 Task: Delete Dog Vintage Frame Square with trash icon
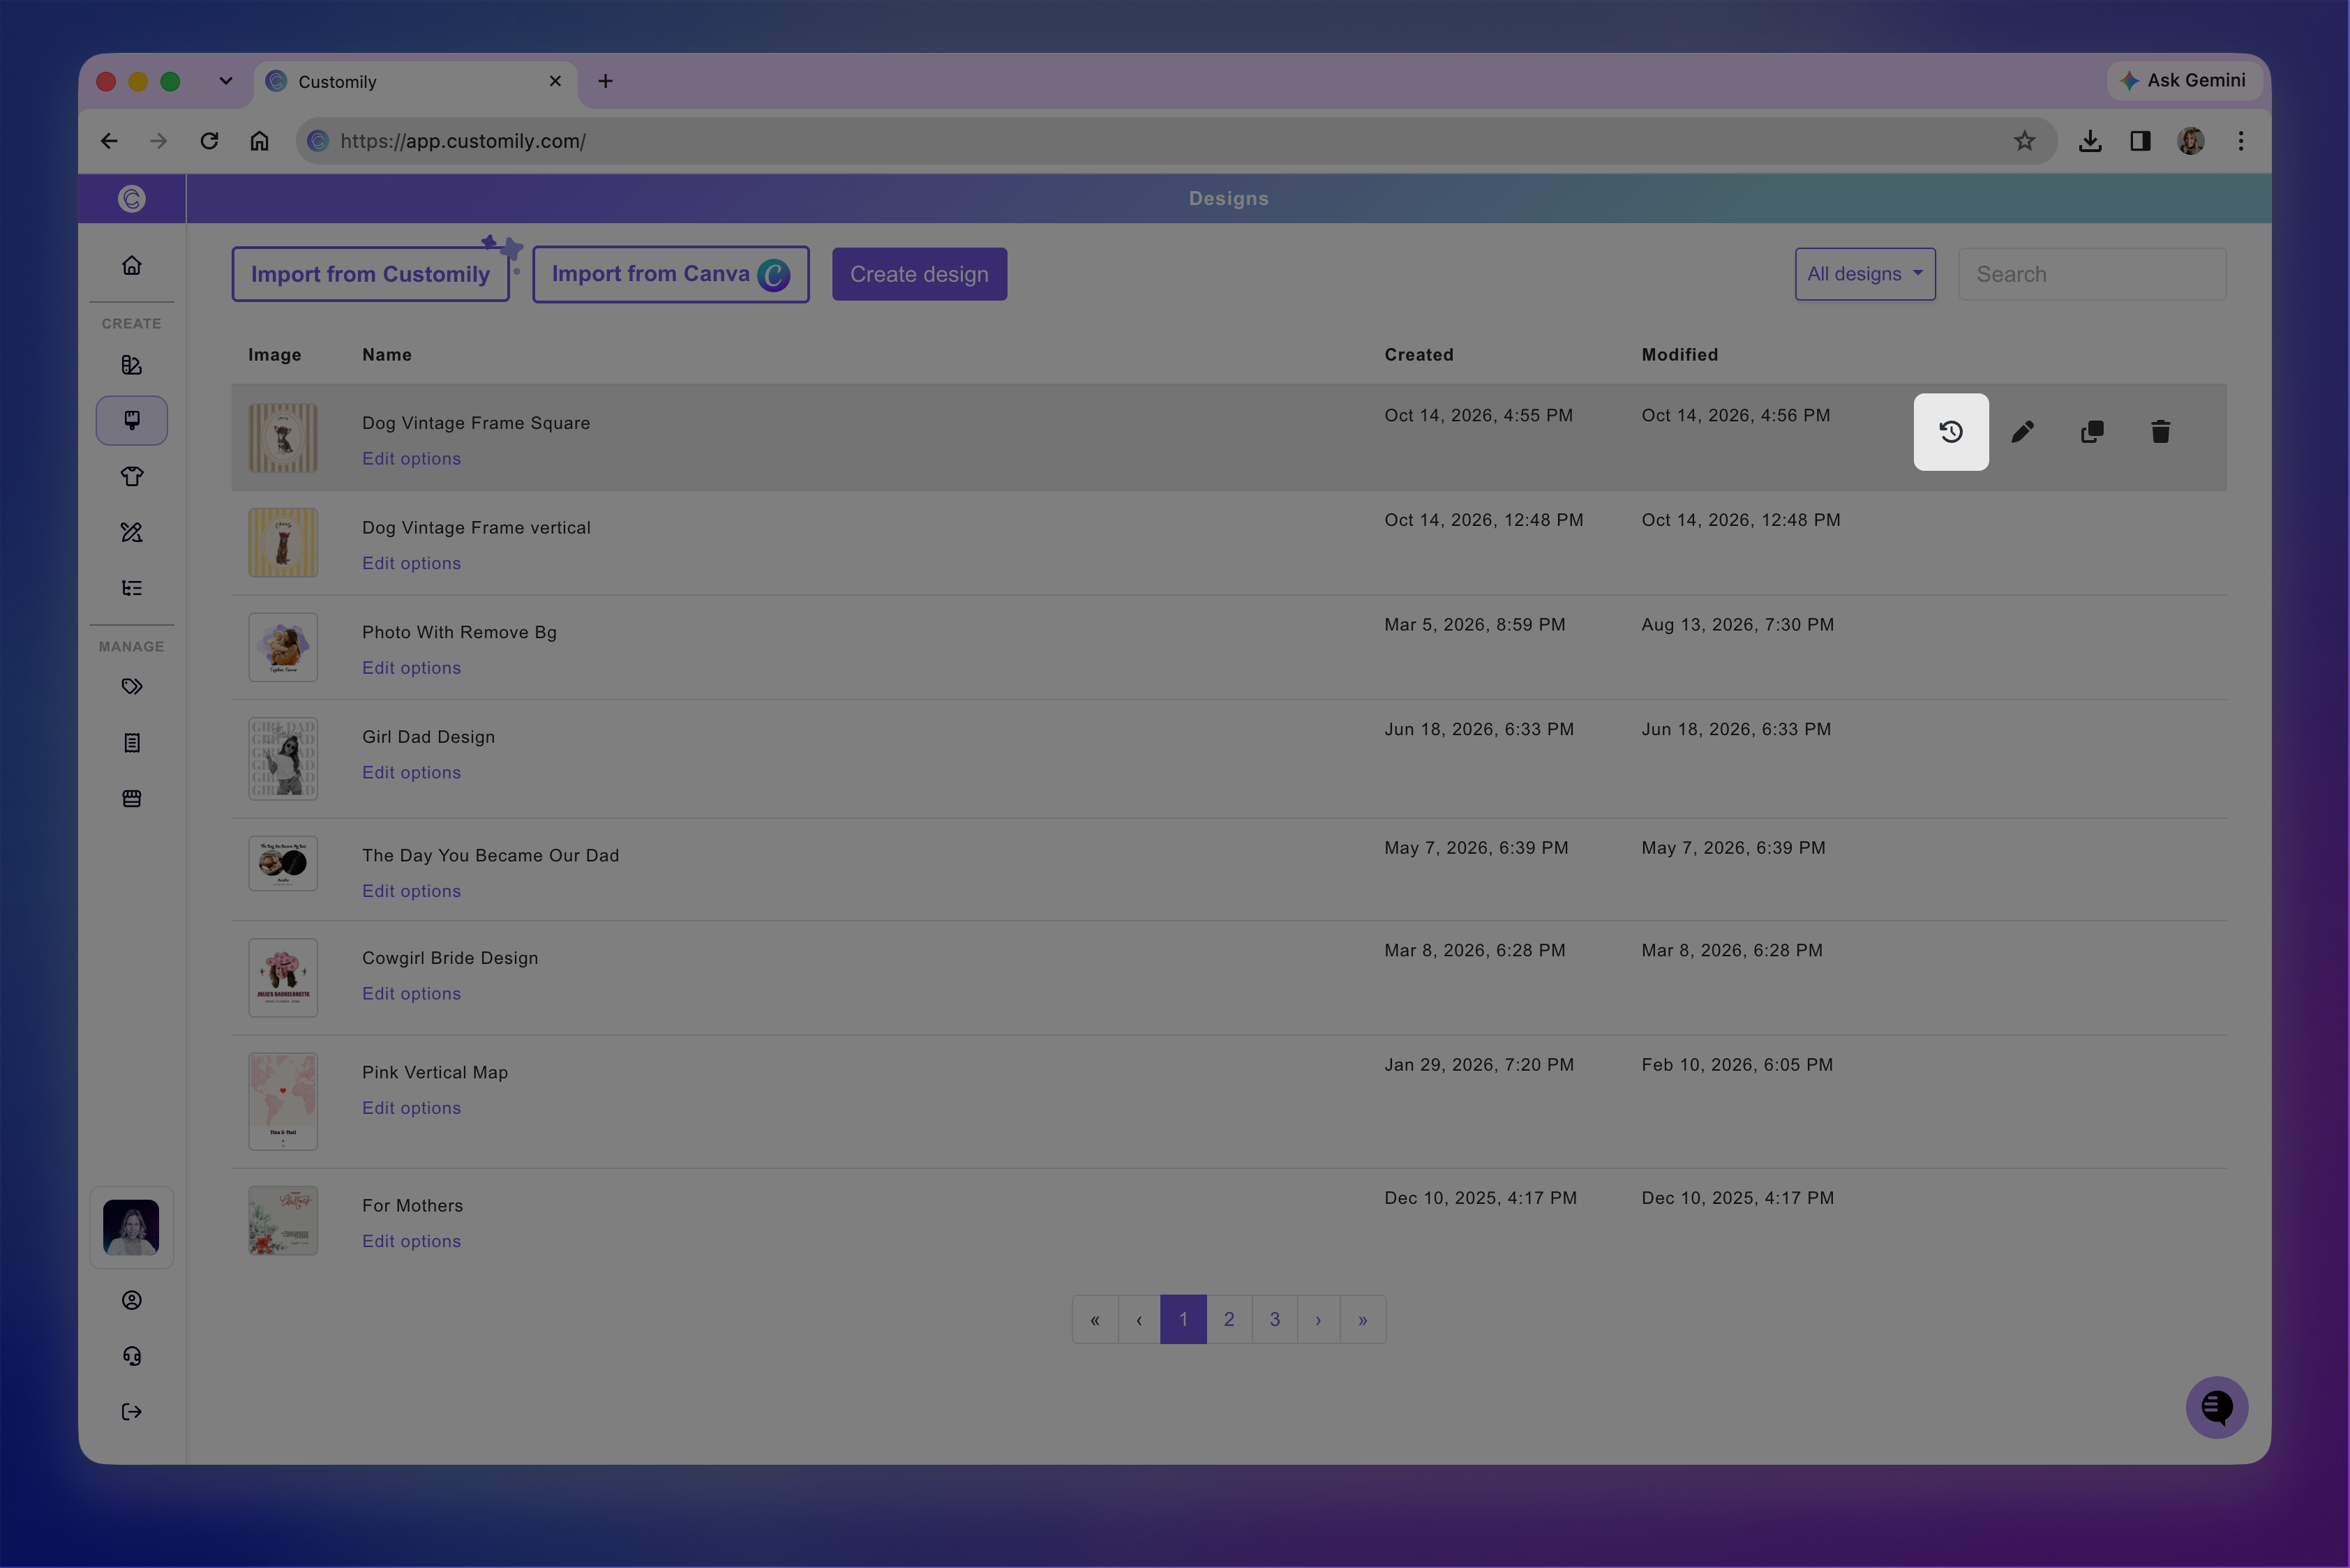(x=2161, y=432)
